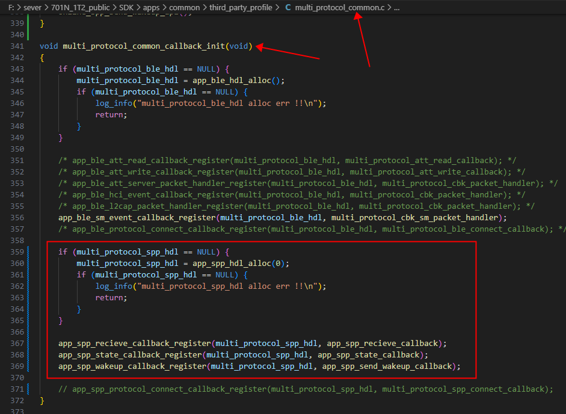Click the app_ble_l2cap_packet_handler_register comment
566x414 pixels.
pyautogui.click(x=297, y=206)
